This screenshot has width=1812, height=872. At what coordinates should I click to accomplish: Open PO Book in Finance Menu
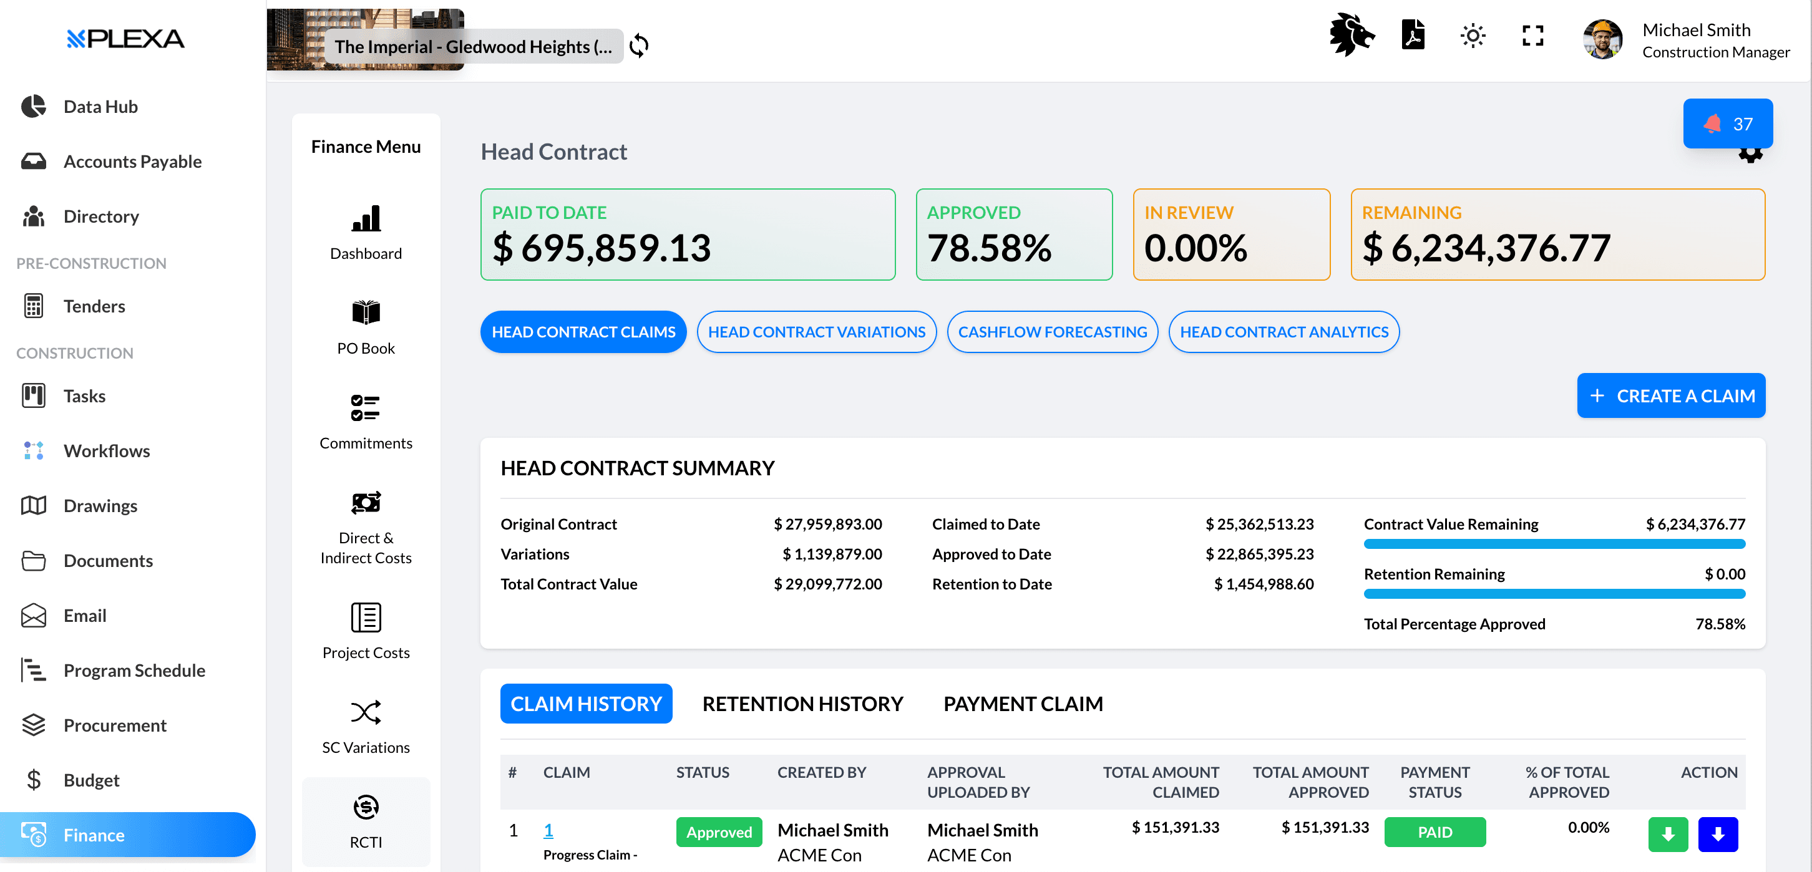point(366,327)
